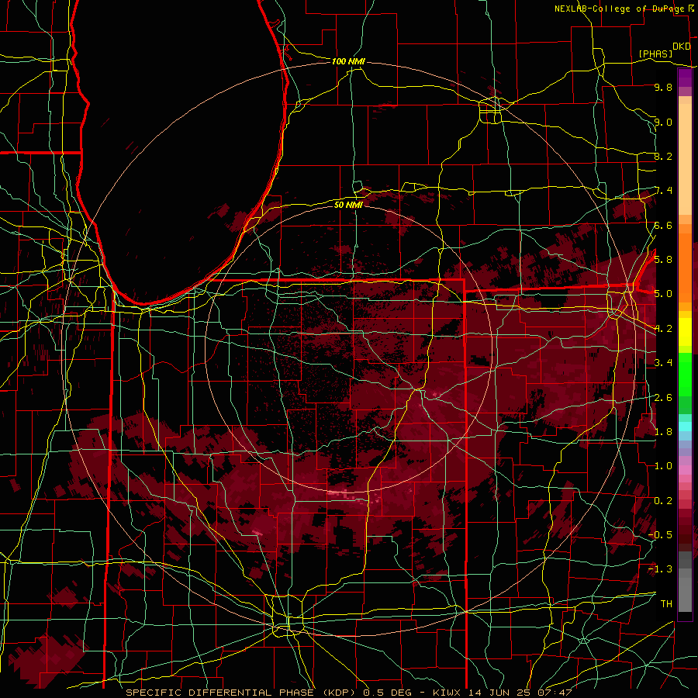698x698 pixels.
Task: Click the 5.8 value on the color scale
Action: (663, 259)
